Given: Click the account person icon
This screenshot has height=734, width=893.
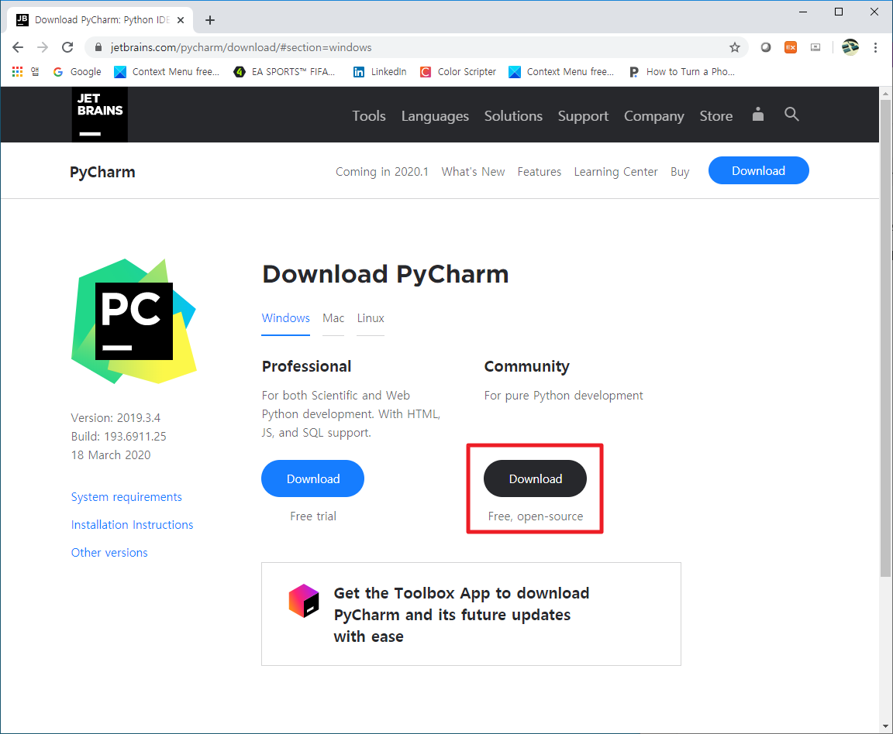Looking at the screenshot, I should [757, 114].
